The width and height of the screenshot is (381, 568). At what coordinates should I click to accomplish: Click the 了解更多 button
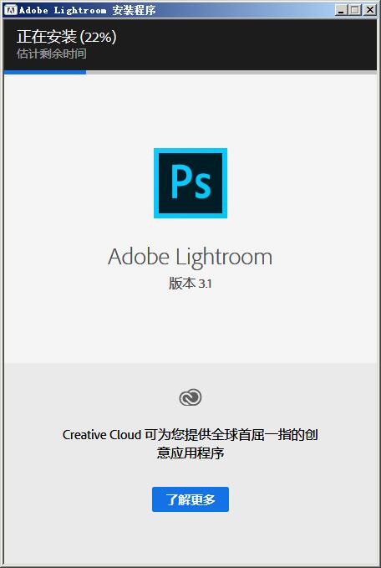coord(190,499)
